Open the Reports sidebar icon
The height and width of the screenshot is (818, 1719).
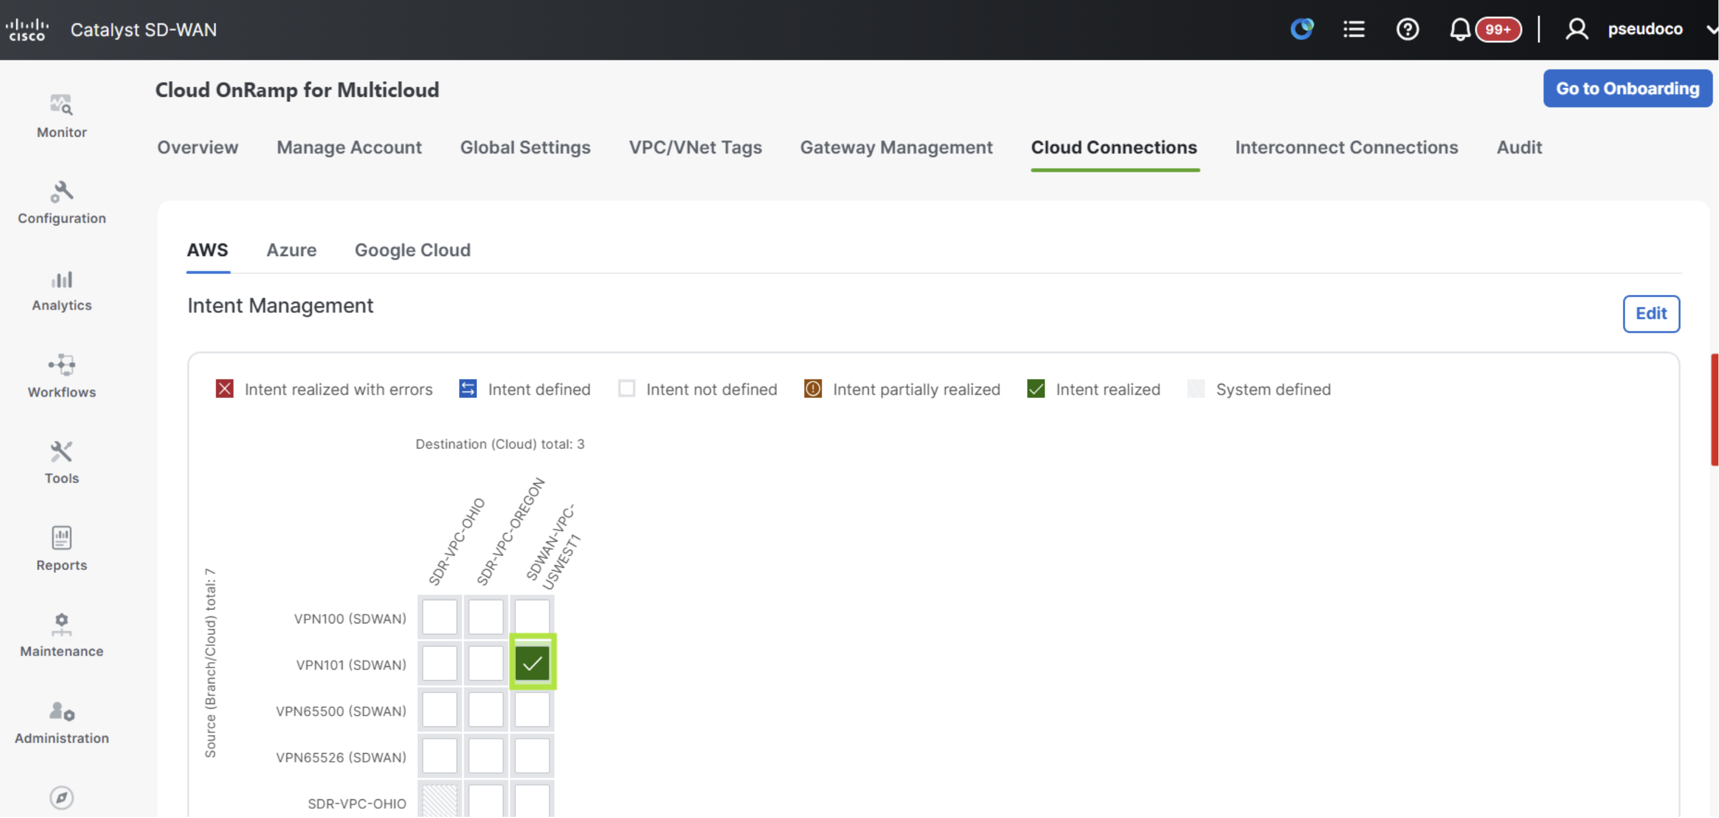tap(61, 538)
